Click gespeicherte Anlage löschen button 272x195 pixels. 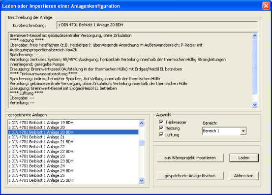click(190, 176)
